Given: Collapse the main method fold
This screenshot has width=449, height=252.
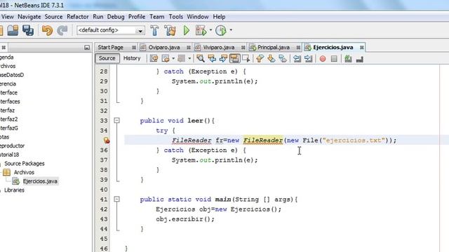Looking at the screenshot, I should 117,199.
